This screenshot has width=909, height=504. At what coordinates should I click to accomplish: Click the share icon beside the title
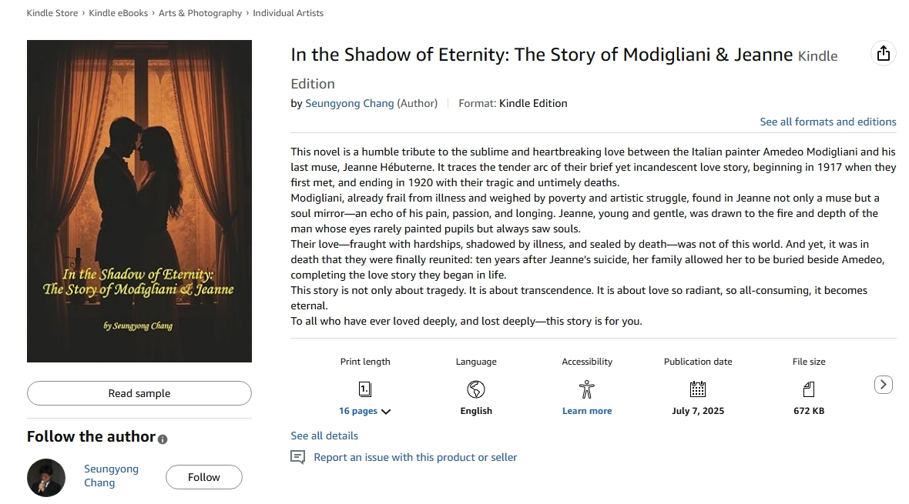pos(883,53)
